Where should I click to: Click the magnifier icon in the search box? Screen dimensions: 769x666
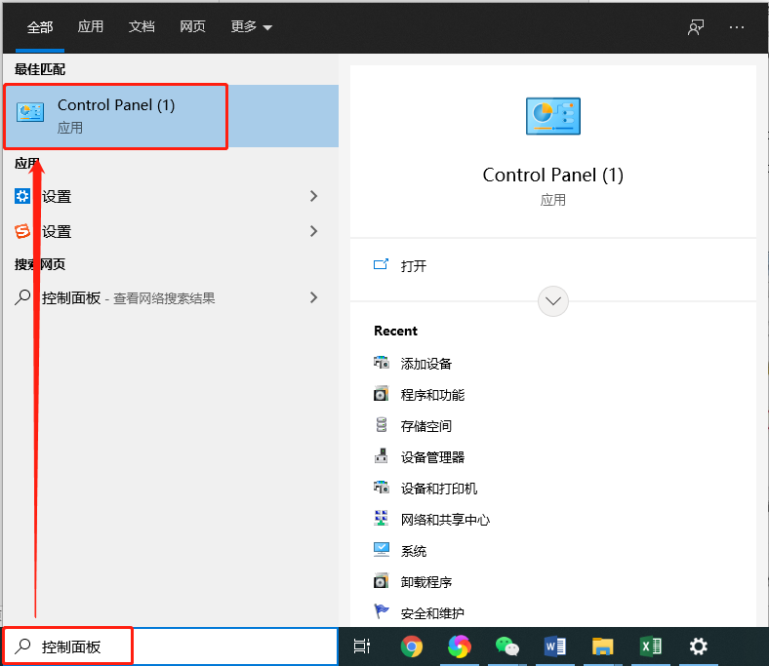point(22,646)
